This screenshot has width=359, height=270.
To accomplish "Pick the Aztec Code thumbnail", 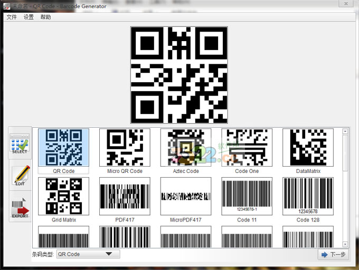I will (186, 147).
